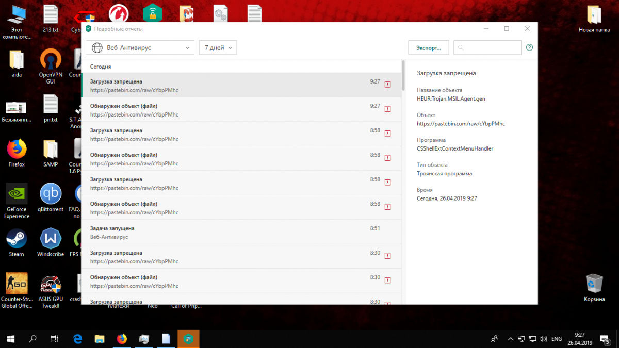Click the Сегодня group header
Screen dimensions: 619x348
point(101,67)
